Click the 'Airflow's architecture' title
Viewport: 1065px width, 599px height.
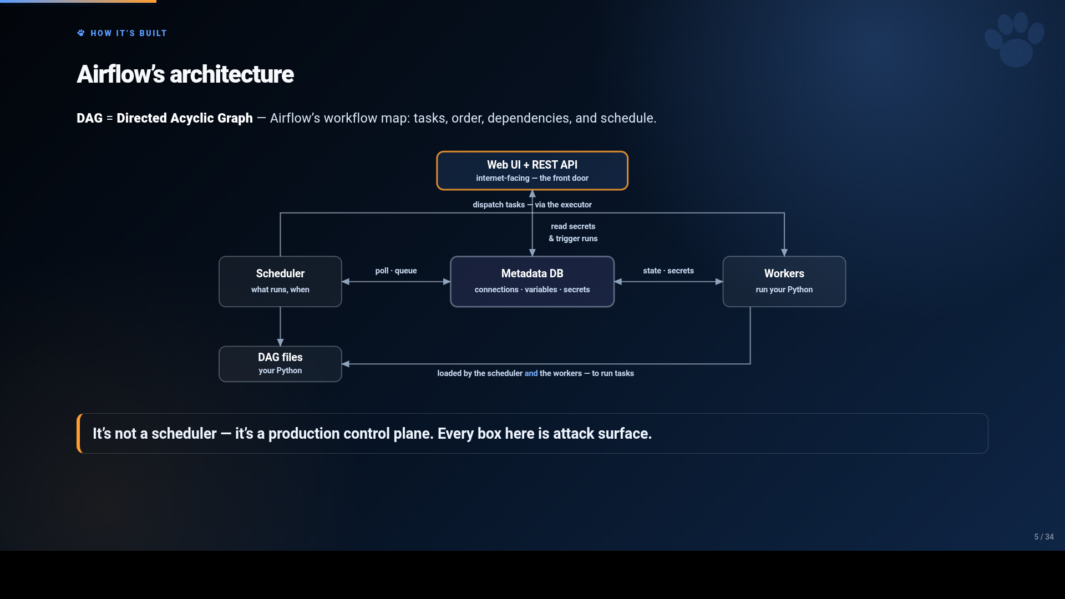[x=185, y=74]
